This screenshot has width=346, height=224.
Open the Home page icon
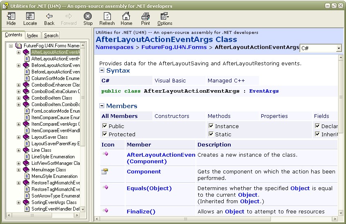pyautogui.click(x=126, y=16)
